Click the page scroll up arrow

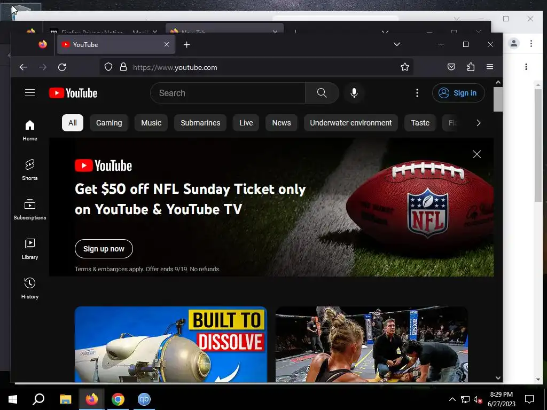tap(498, 82)
